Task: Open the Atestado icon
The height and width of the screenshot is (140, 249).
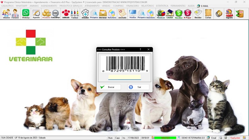Action: pyautogui.click(x=122, y=13)
